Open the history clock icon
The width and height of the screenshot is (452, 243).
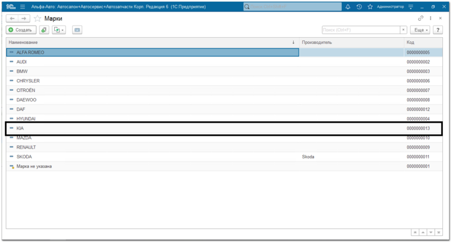point(359,7)
